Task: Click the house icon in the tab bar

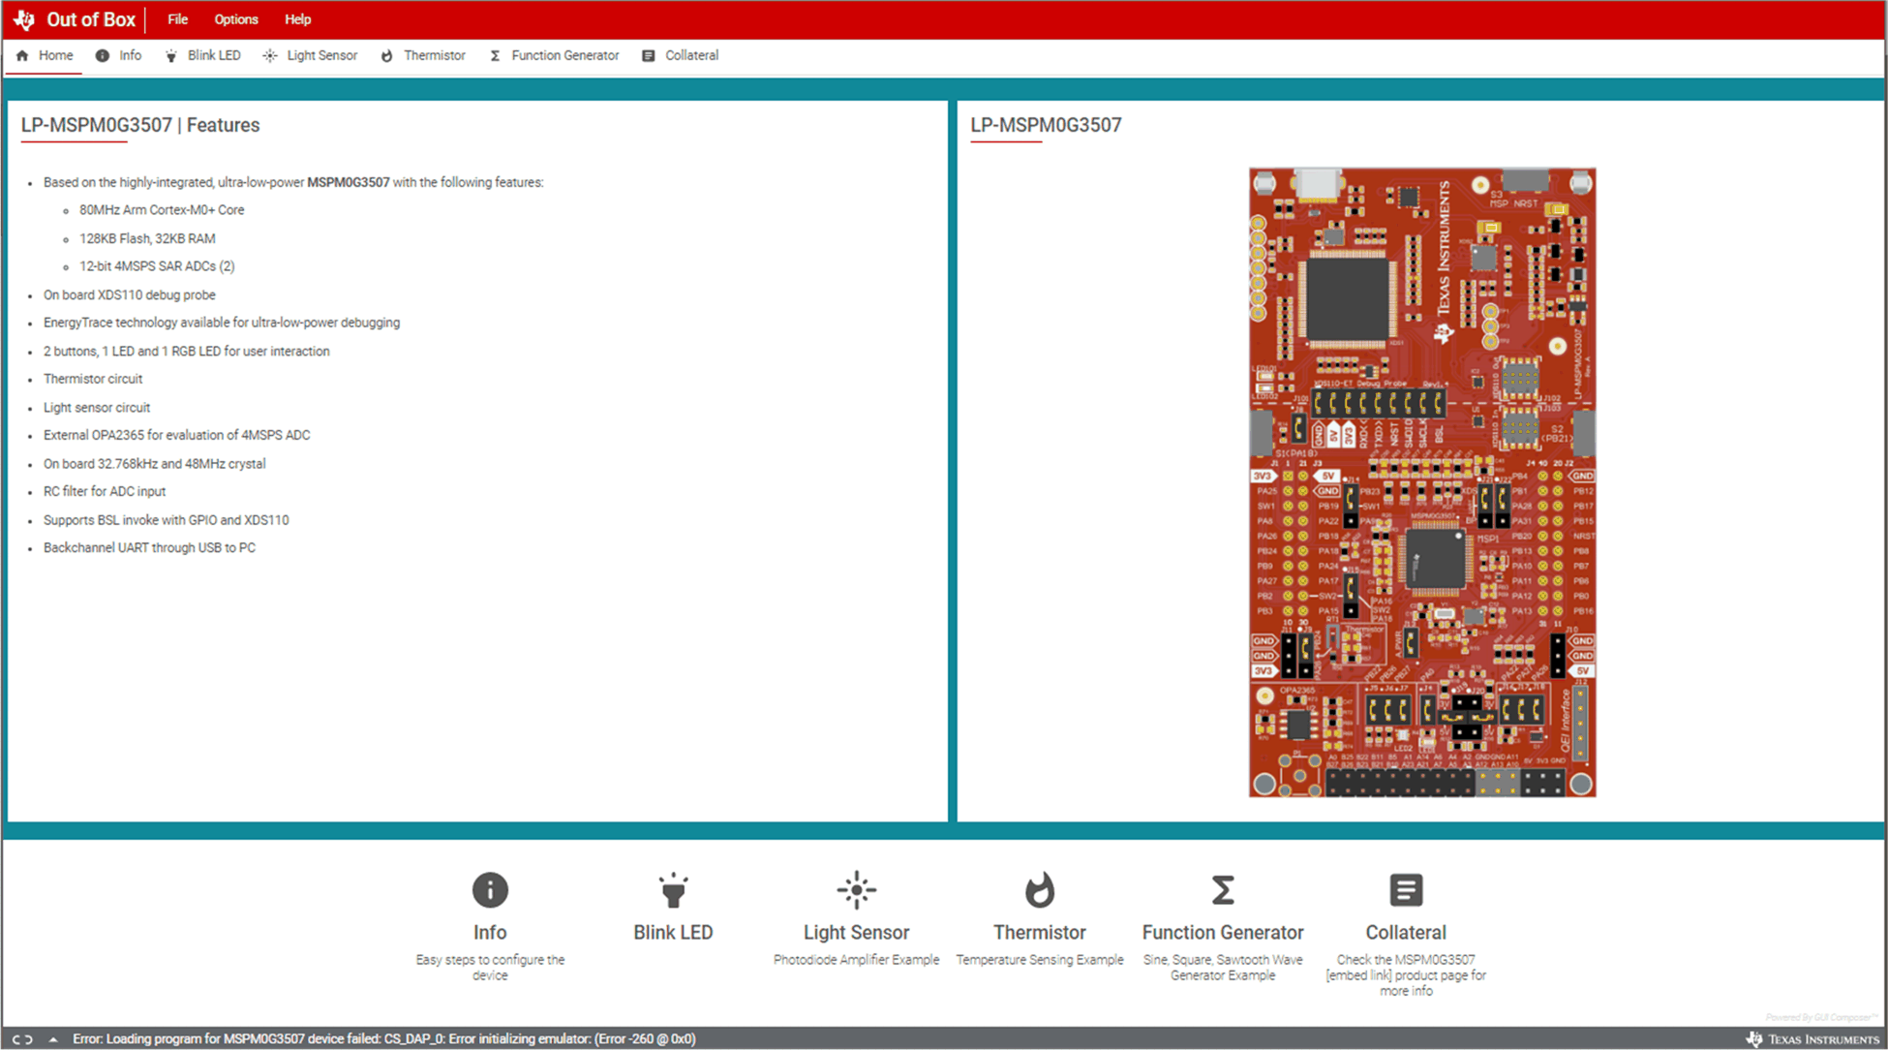Action: point(22,55)
